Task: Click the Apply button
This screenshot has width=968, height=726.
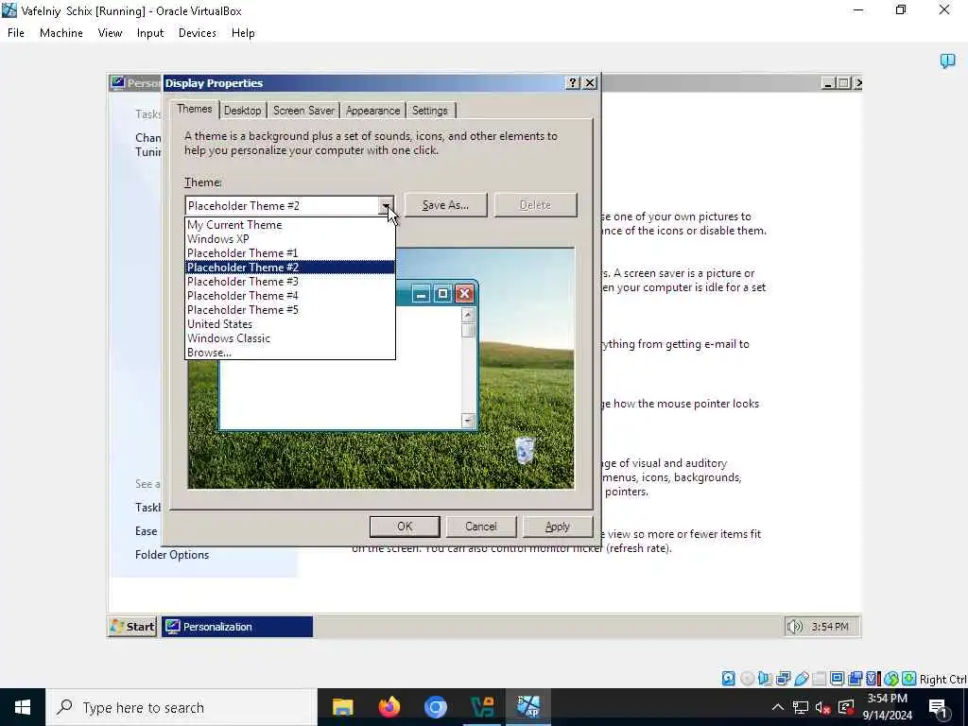Action: [x=558, y=527]
